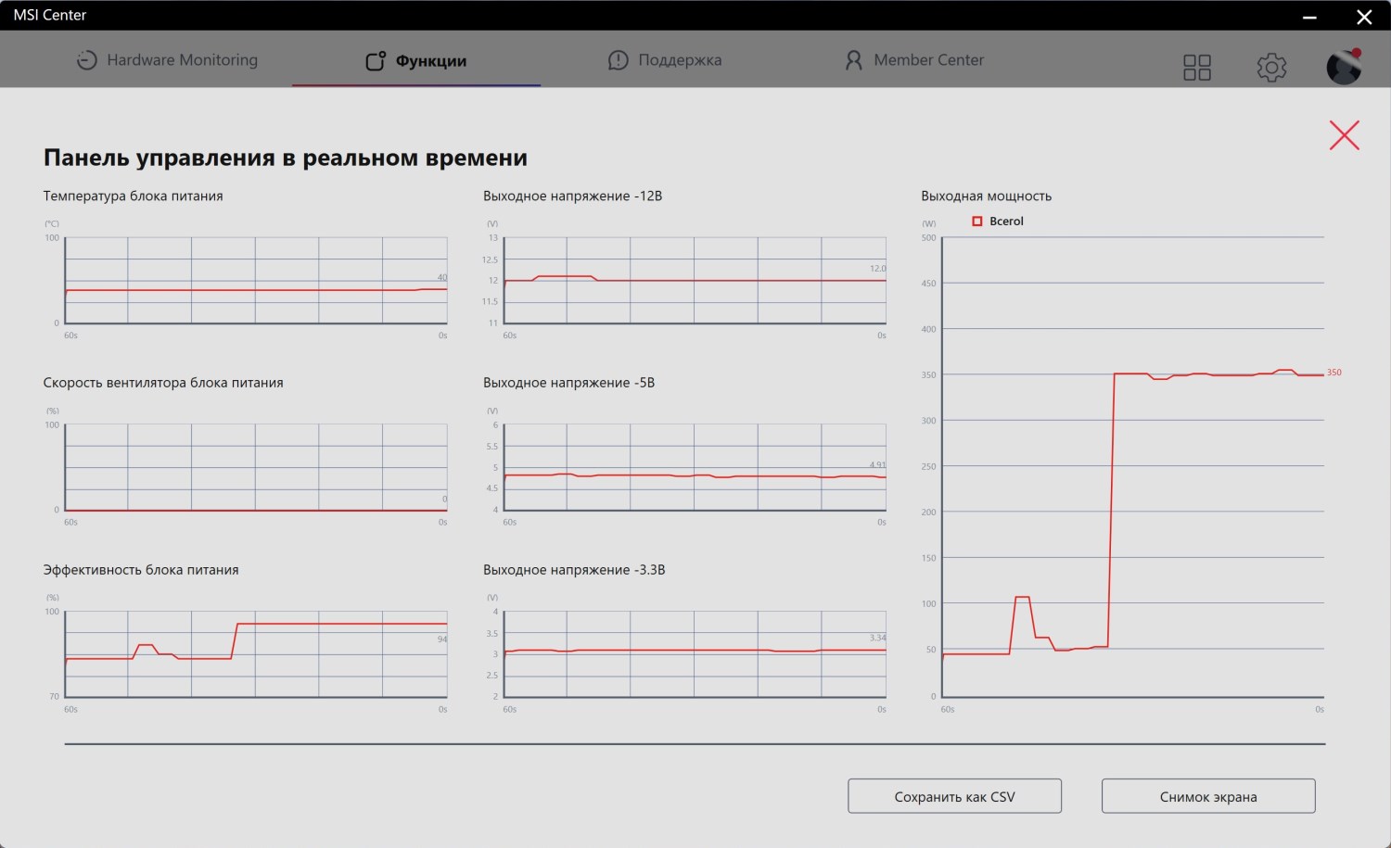Screen dimensions: 1391x848
Task: Click the Hardware Monitoring gauge icon
Action: tap(86, 60)
